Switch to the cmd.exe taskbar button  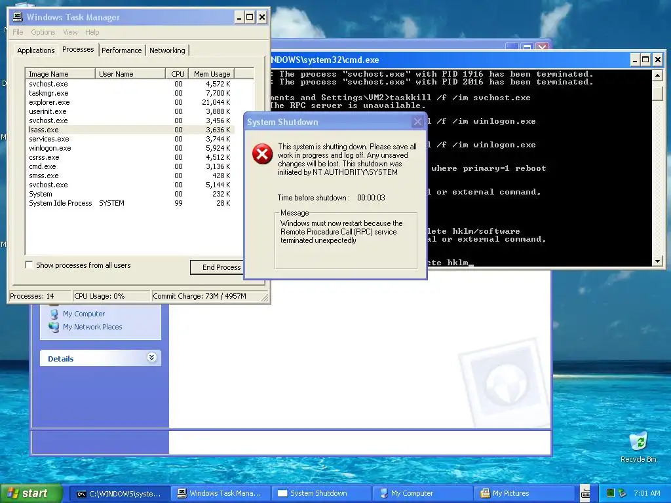[x=119, y=494]
